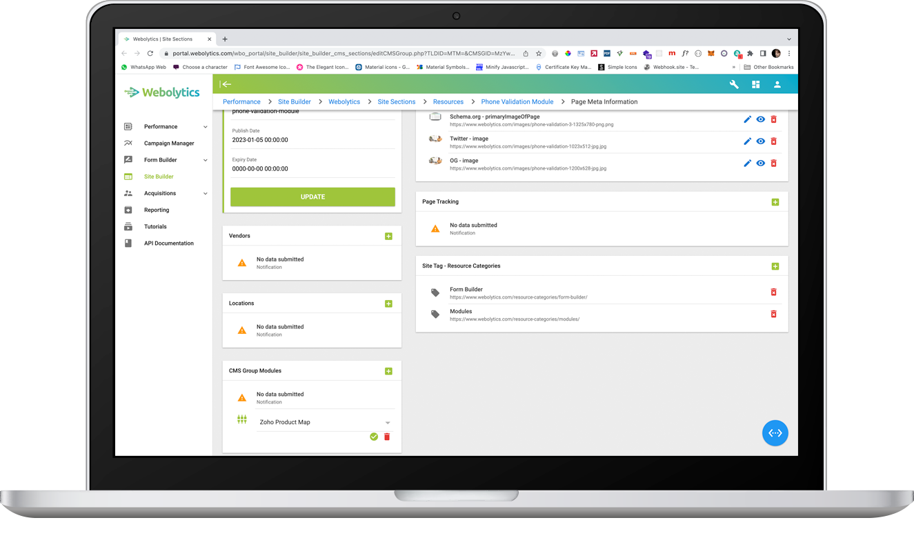Edit the Twitter image with the pencil icon
The width and height of the screenshot is (914, 538).
click(x=747, y=141)
